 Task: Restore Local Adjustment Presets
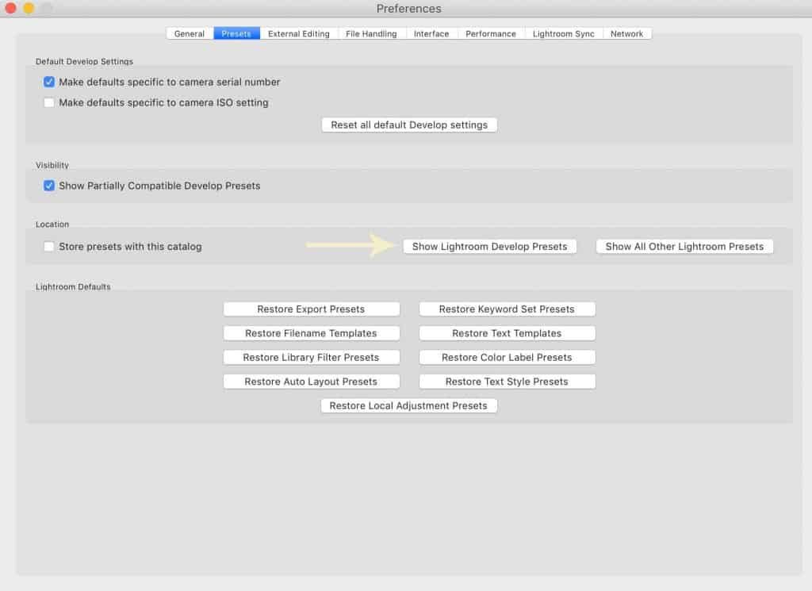point(408,405)
